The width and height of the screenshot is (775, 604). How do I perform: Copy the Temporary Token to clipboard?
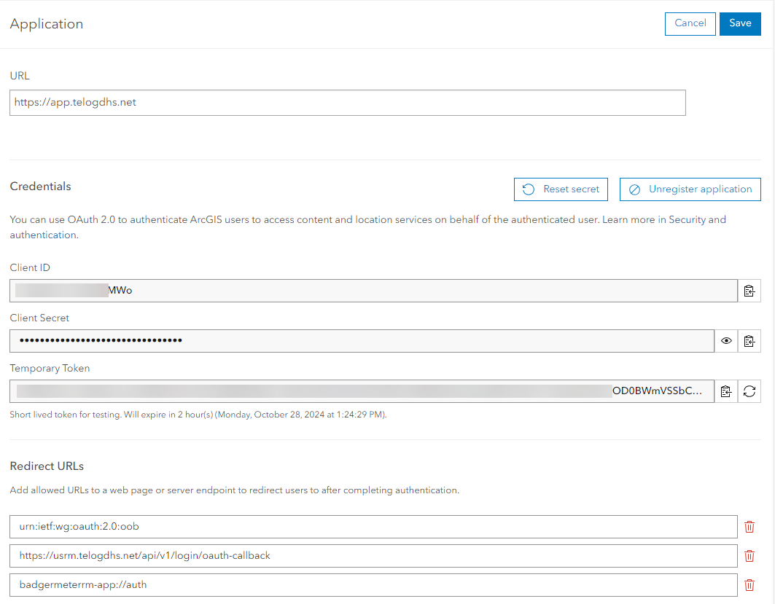(x=725, y=391)
